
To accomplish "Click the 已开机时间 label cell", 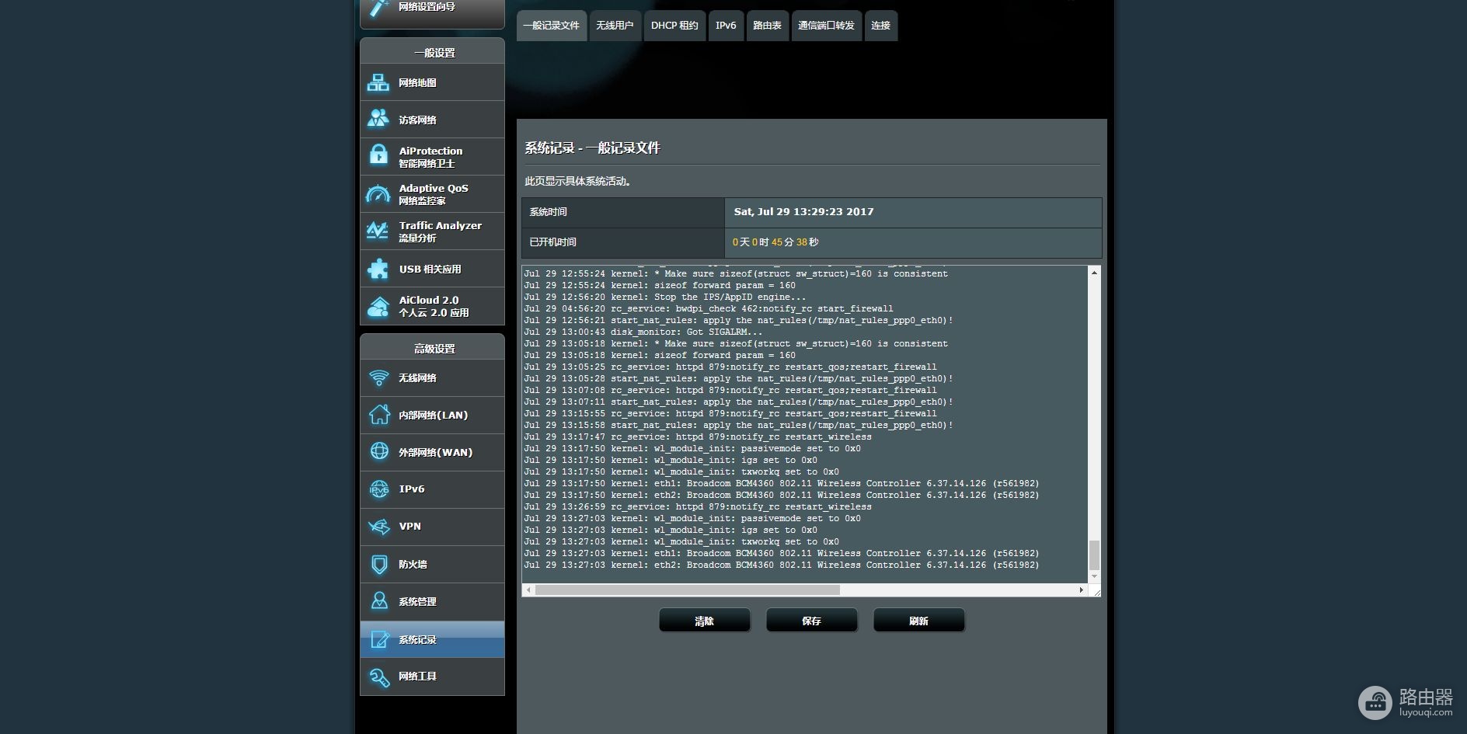I will pos(623,242).
